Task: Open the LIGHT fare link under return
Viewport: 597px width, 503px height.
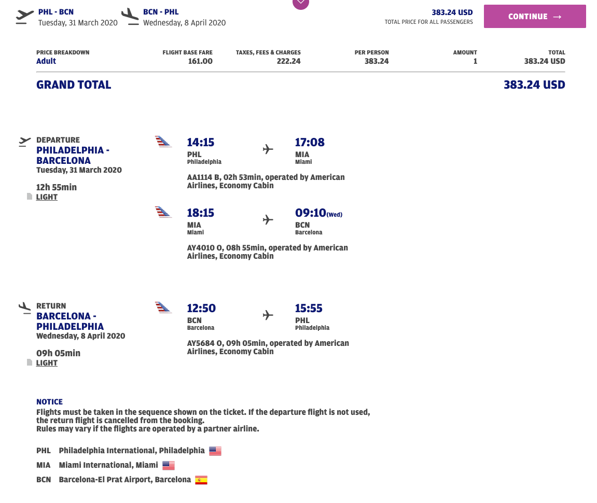Action: coord(47,363)
